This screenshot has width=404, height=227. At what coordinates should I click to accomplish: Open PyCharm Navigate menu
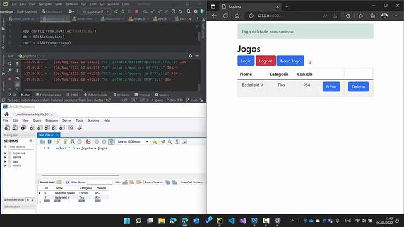(x=45, y=4)
